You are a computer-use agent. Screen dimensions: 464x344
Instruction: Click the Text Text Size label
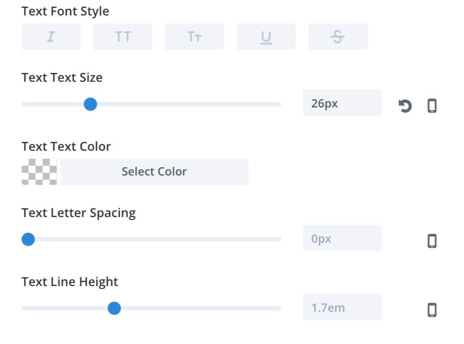click(62, 77)
